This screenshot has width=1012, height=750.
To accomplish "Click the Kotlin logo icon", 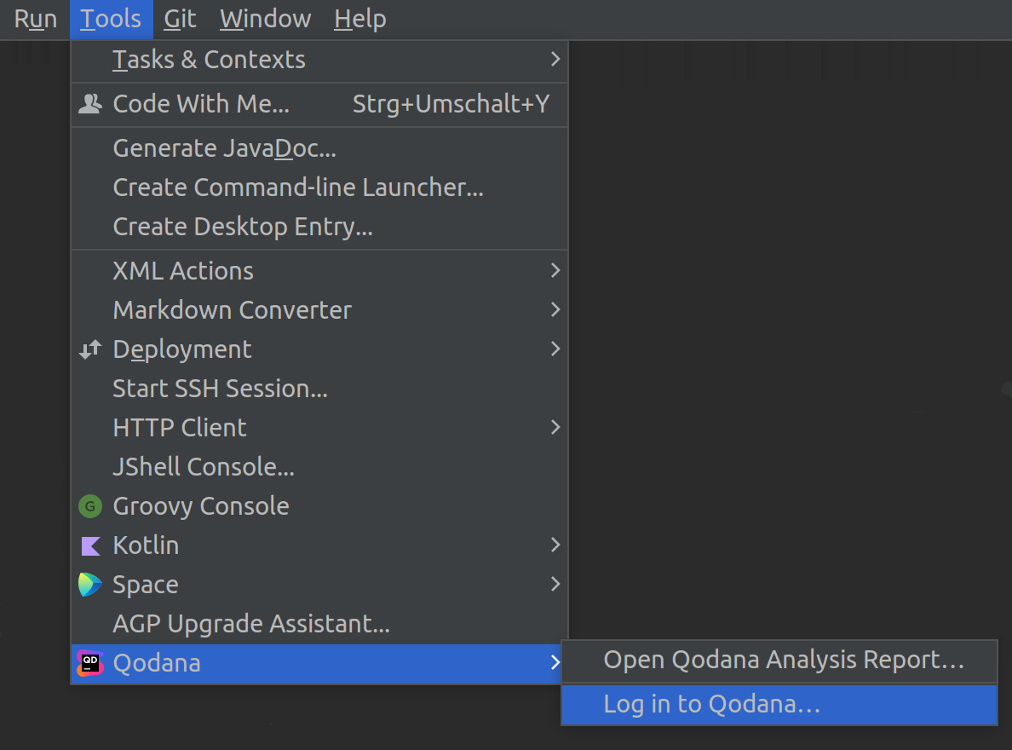I will click(x=89, y=545).
